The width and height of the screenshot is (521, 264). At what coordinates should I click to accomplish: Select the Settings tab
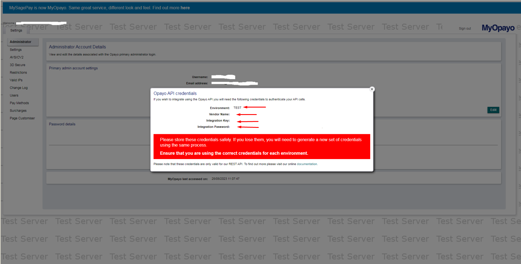16,30
